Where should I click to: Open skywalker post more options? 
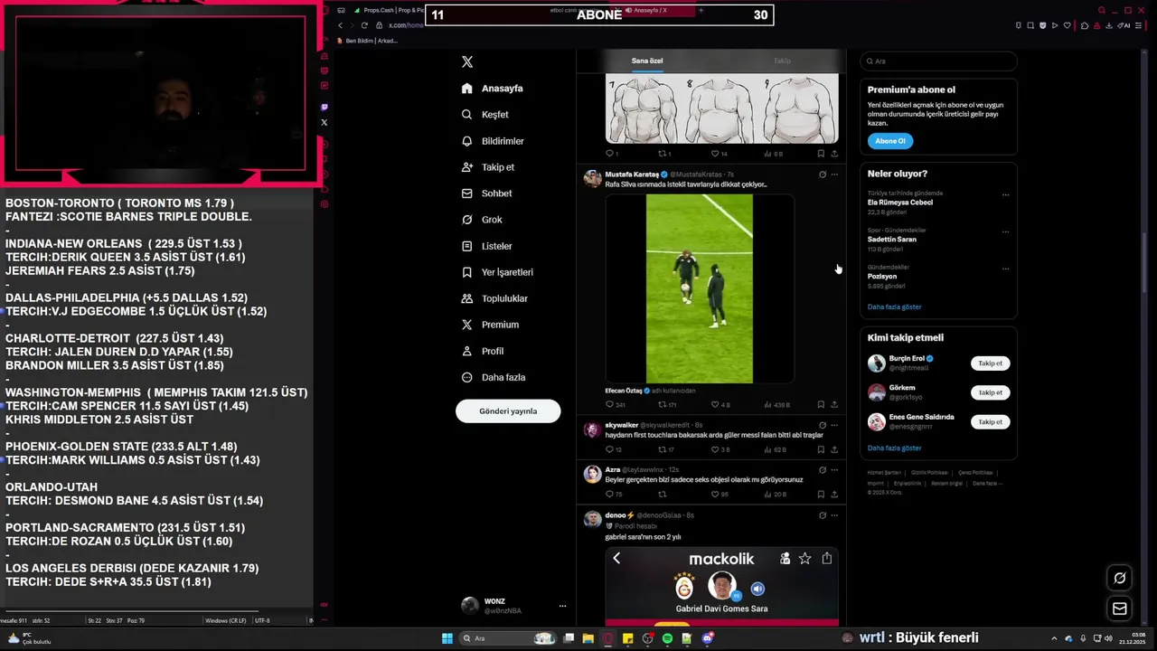tap(834, 425)
